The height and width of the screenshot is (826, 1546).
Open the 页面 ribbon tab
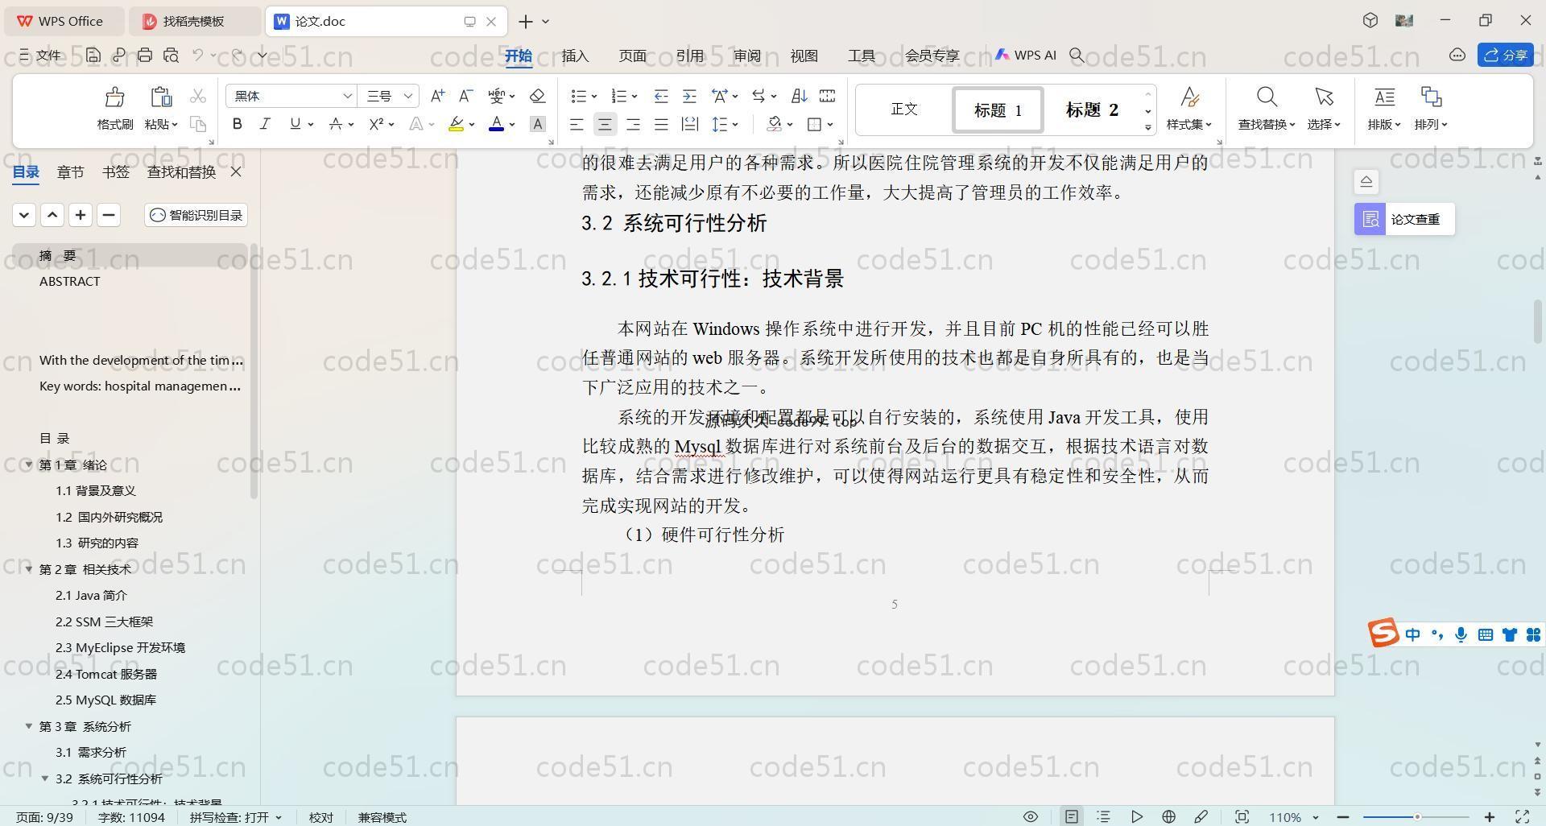pyautogui.click(x=632, y=56)
